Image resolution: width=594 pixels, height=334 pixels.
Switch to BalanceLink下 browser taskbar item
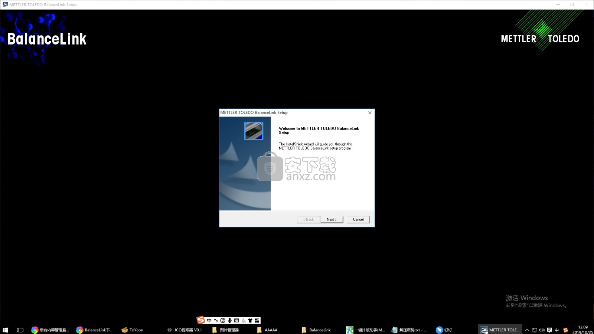point(95,330)
